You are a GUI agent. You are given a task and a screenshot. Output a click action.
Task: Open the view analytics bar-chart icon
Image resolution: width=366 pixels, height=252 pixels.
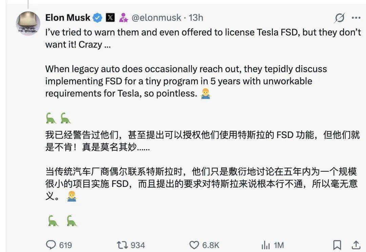coord(265,245)
